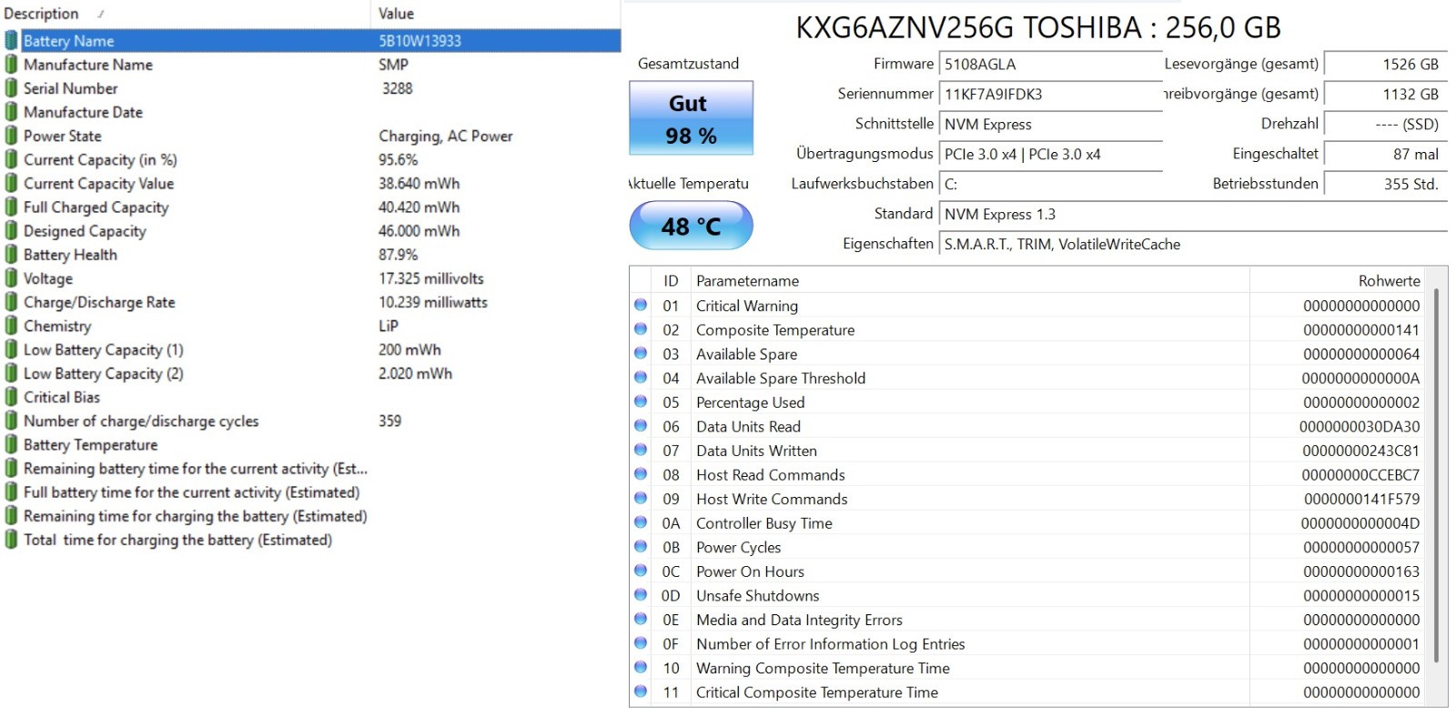Select the Critical Composite Temperature Time row
The image size is (1456, 708).
tap(1028, 692)
